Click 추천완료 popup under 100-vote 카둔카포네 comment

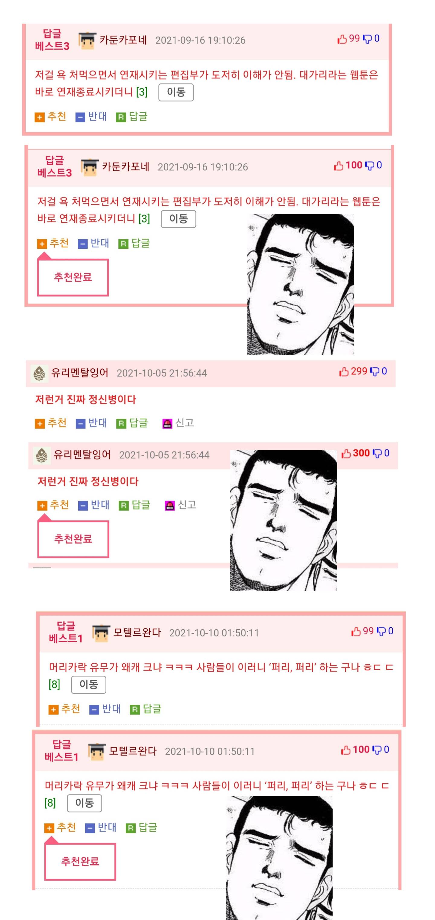(x=73, y=278)
